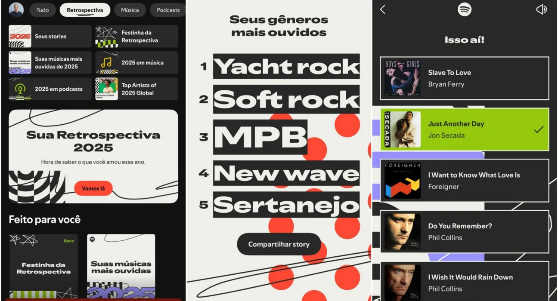Tap the Vamos lá button

click(93, 188)
